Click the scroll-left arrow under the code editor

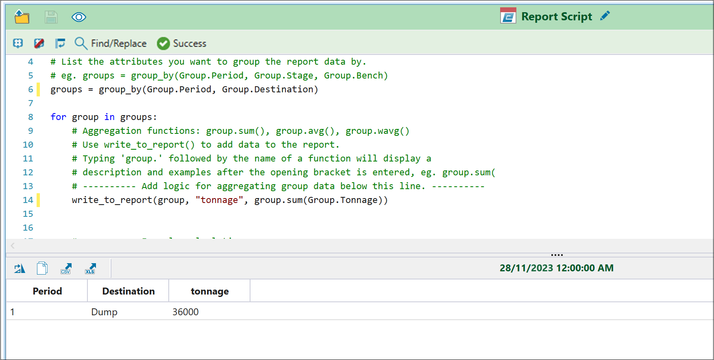click(13, 246)
